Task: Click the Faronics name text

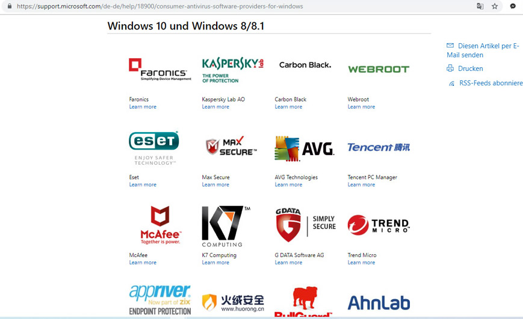Action: pos(139,100)
